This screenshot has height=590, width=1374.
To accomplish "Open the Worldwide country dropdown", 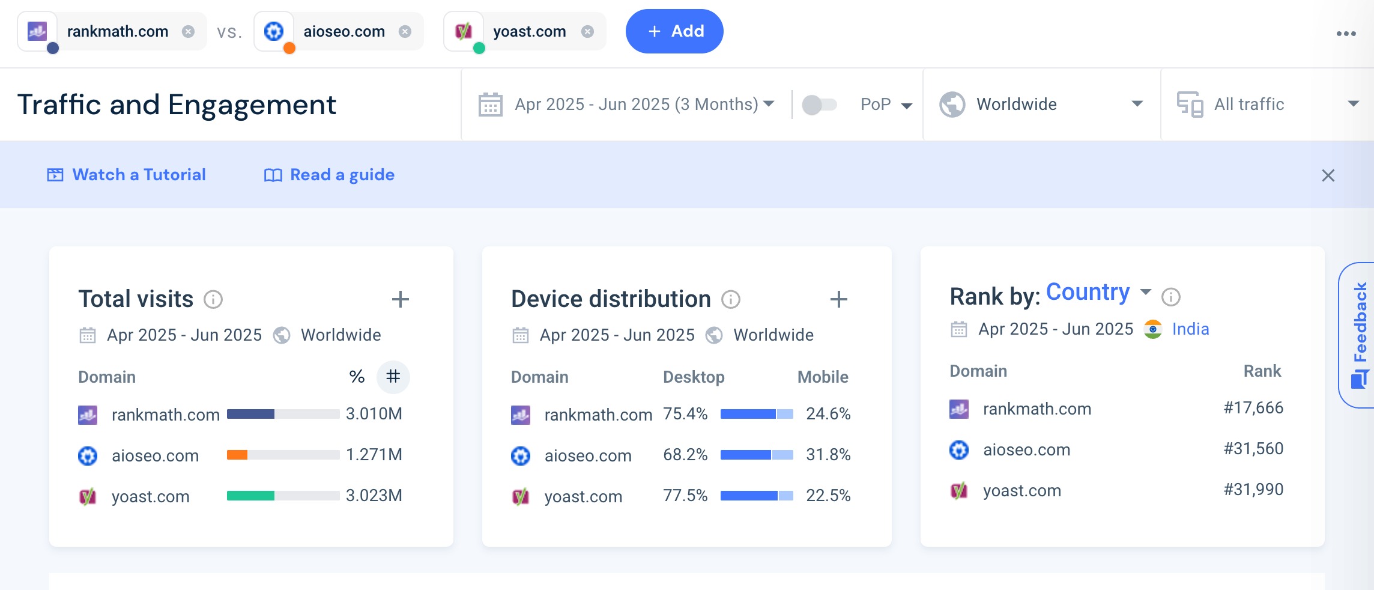I will point(1042,105).
